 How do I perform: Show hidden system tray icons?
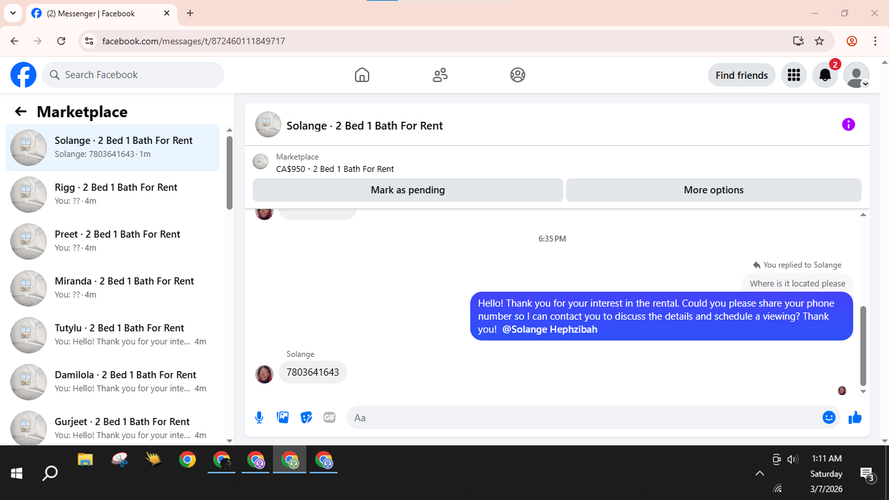(x=759, y=473)
